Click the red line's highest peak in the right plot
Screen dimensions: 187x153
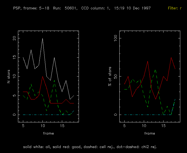point(171,58)
